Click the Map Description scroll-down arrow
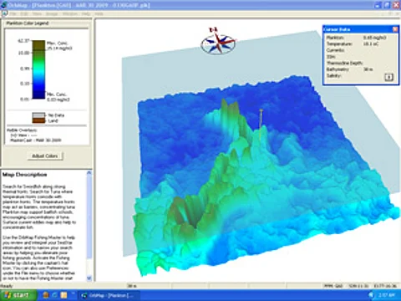 [89, 278]
